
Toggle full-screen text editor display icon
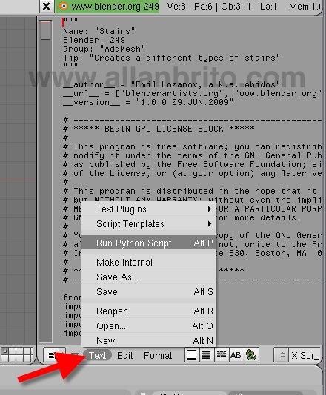pyautogui.click(x=192, y=355)
